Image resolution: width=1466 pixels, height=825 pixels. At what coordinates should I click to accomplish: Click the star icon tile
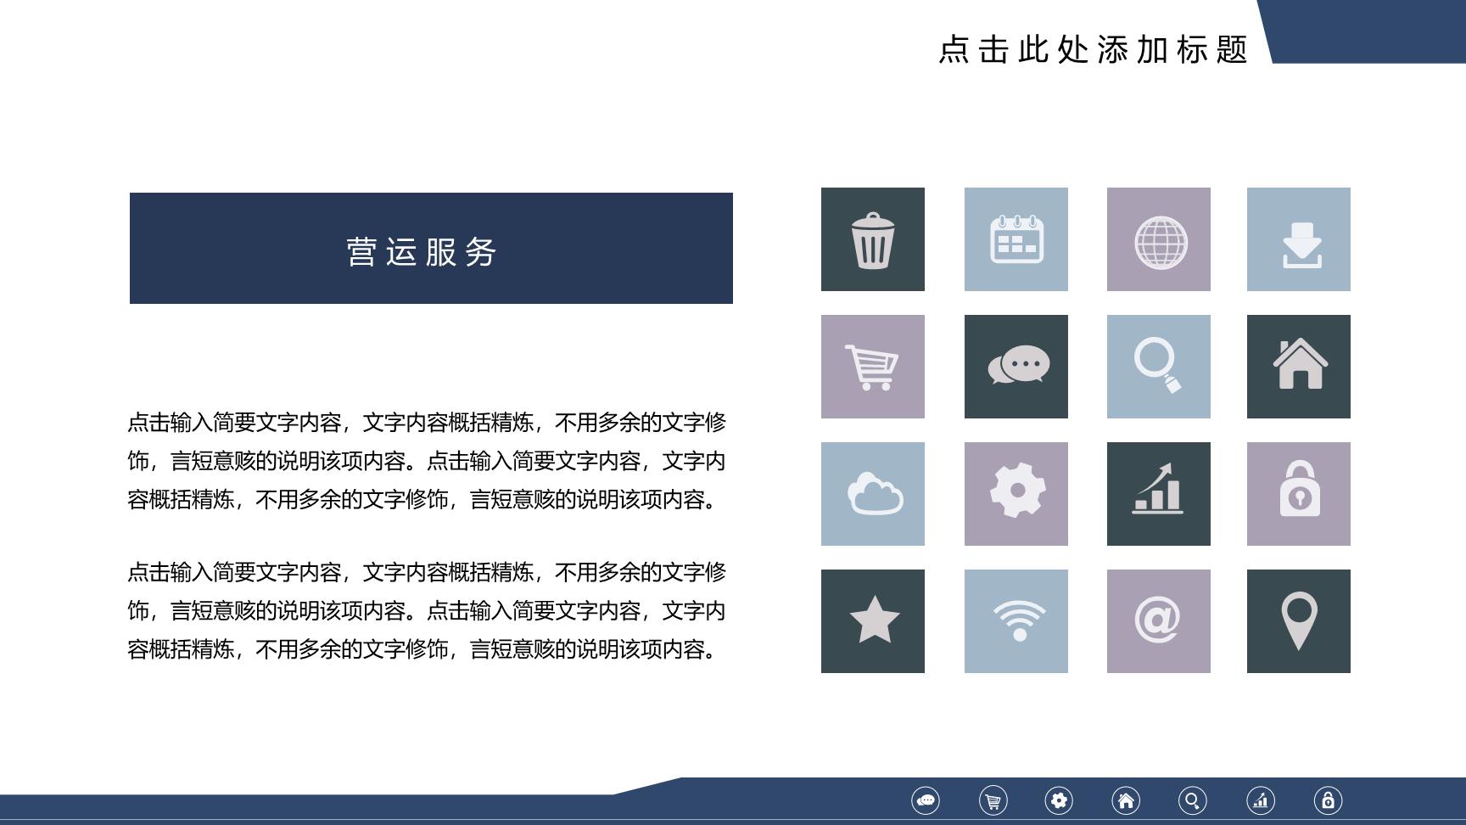point(873,621)
